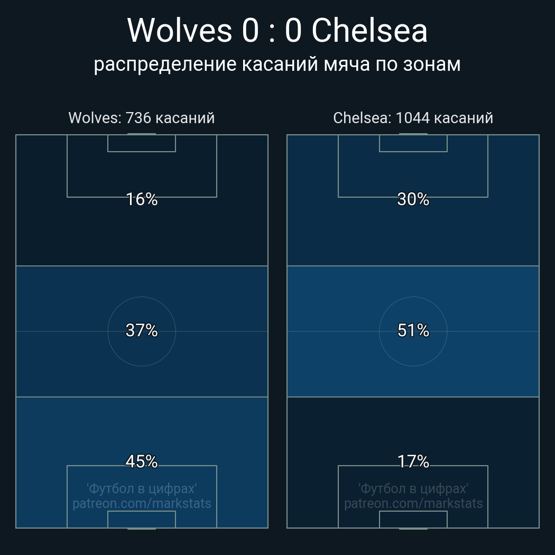Click the 30% label on Chelsea pitch
Image resolution: width=555 pixels, height=555 pixels.
(413, 199)
